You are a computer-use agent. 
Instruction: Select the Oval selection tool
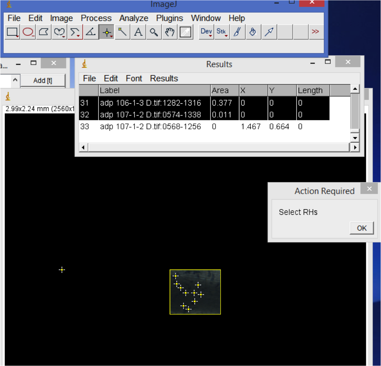click(x=28, y=32)
